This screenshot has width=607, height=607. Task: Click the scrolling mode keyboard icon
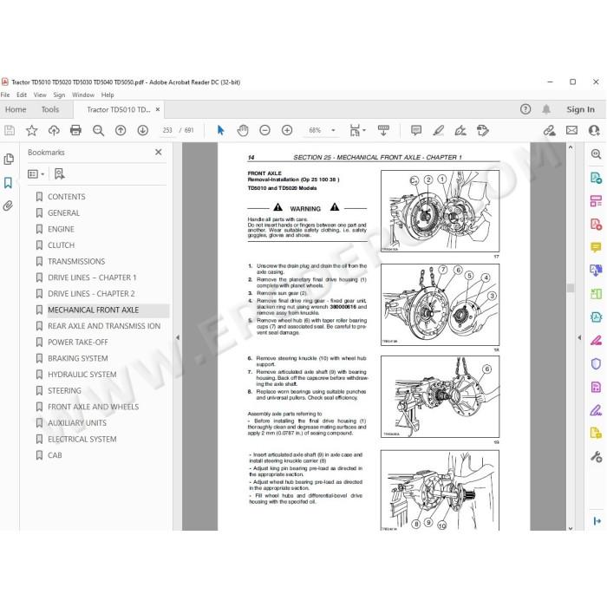click(383, 130)
